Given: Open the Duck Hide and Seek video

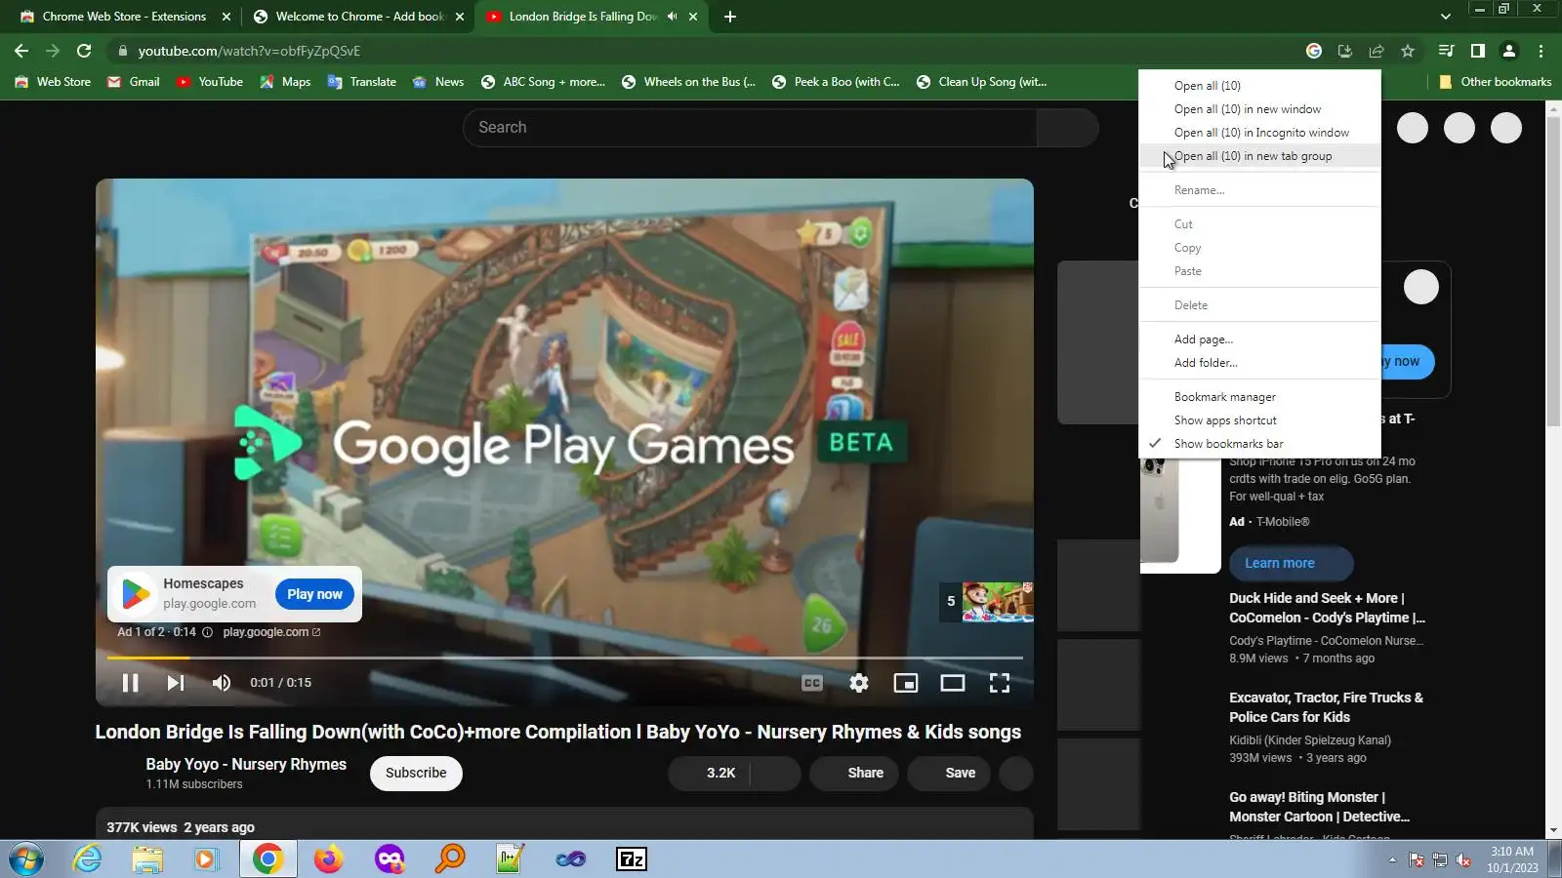Looking at the screenshot, I should coord(1328,608).
